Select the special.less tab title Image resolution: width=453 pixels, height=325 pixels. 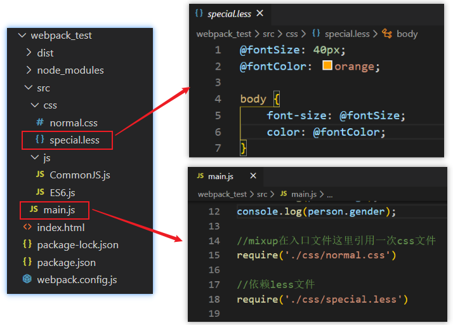229,13
